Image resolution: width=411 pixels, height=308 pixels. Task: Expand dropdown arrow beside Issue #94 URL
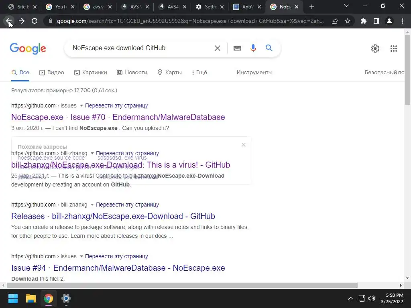(81, 256)
